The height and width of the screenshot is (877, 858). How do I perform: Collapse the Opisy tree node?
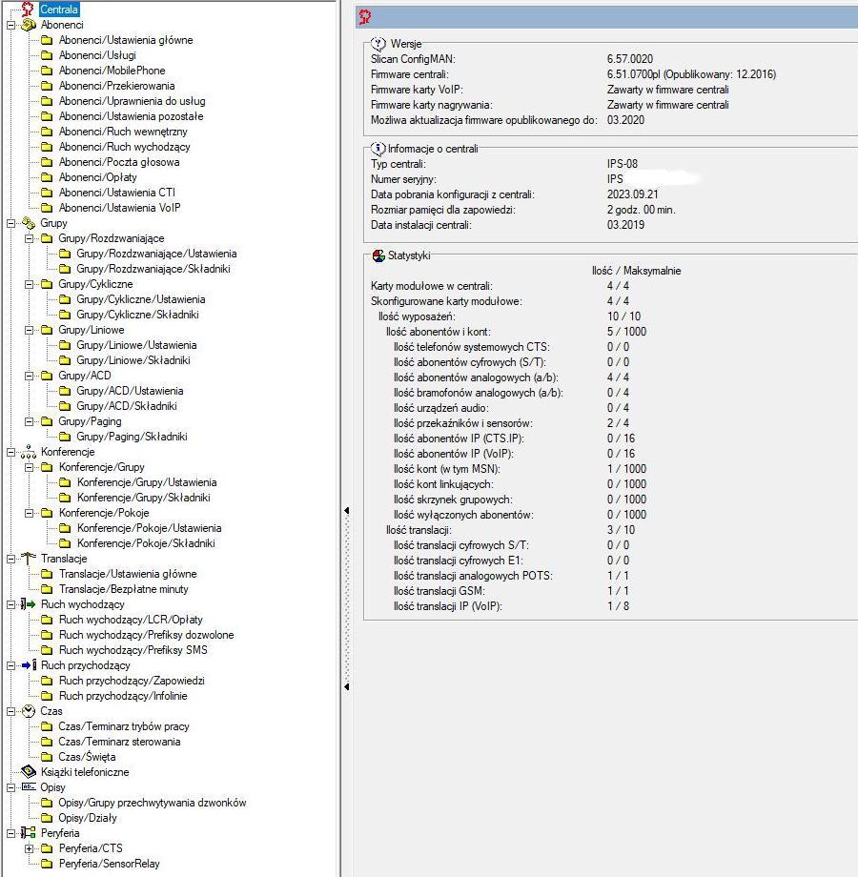click(x=10, y=787)
